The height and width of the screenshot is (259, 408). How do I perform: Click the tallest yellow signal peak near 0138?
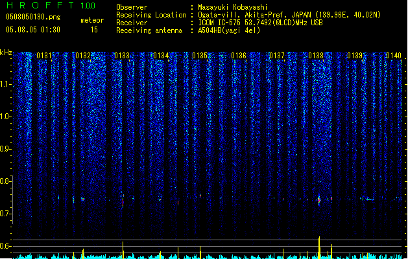coord(319,247)
